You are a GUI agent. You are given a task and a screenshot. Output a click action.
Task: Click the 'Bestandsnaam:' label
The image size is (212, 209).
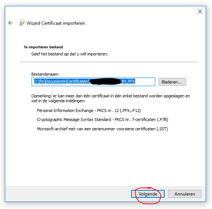pos(45,74)
